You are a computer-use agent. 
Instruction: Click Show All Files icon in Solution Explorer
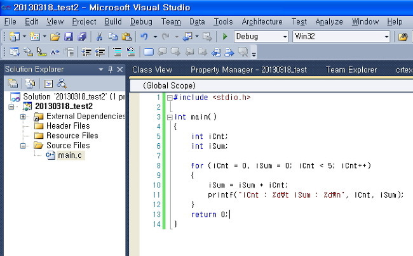[x=30, y=84]
